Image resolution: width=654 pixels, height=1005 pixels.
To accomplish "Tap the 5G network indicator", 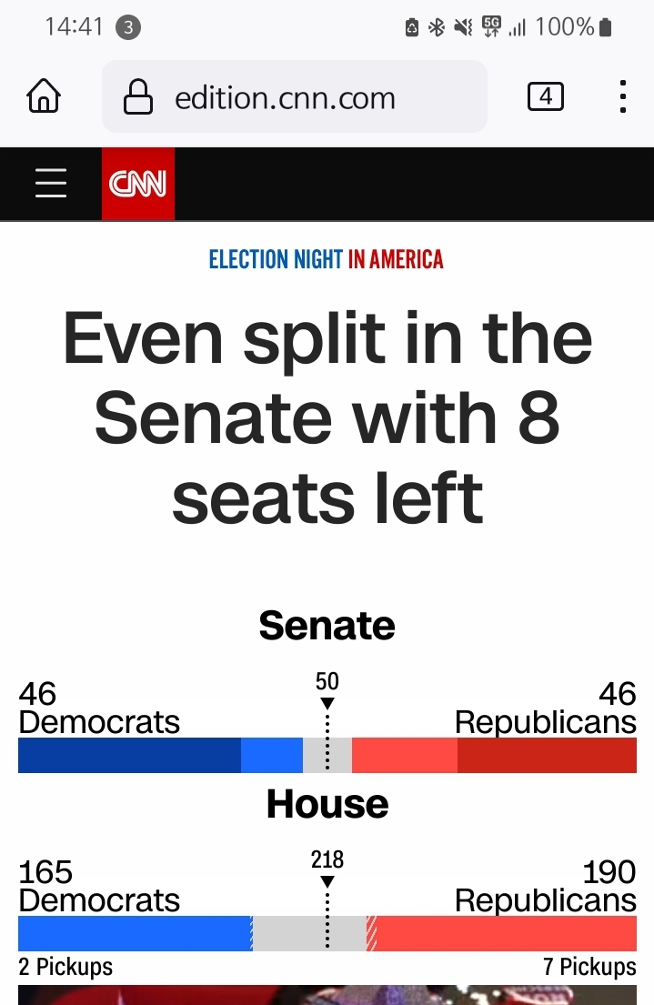I will [491, 26].
